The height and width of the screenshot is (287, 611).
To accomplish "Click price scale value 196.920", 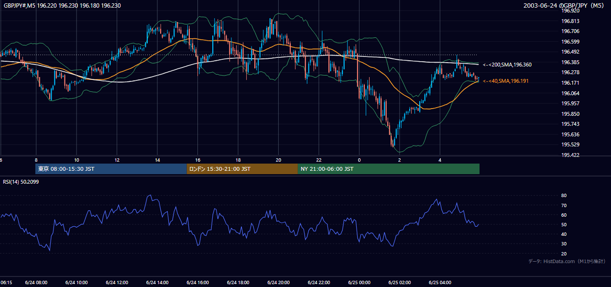I will (570, 11).
